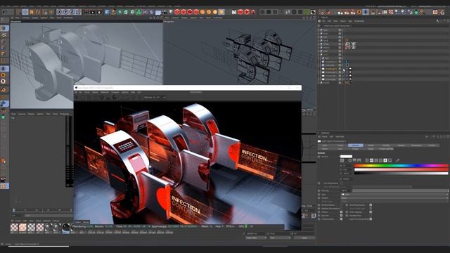Click the Attributes panel up arrow
Viewport: 450px width, 253px height.
point(434,136)
